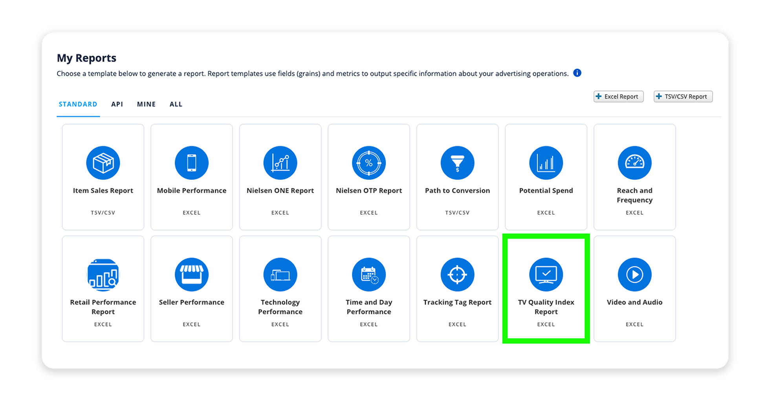Screen dimensions: 770x414
Task: Select the Technology Performance template title
Action: [x=280, y=307]
